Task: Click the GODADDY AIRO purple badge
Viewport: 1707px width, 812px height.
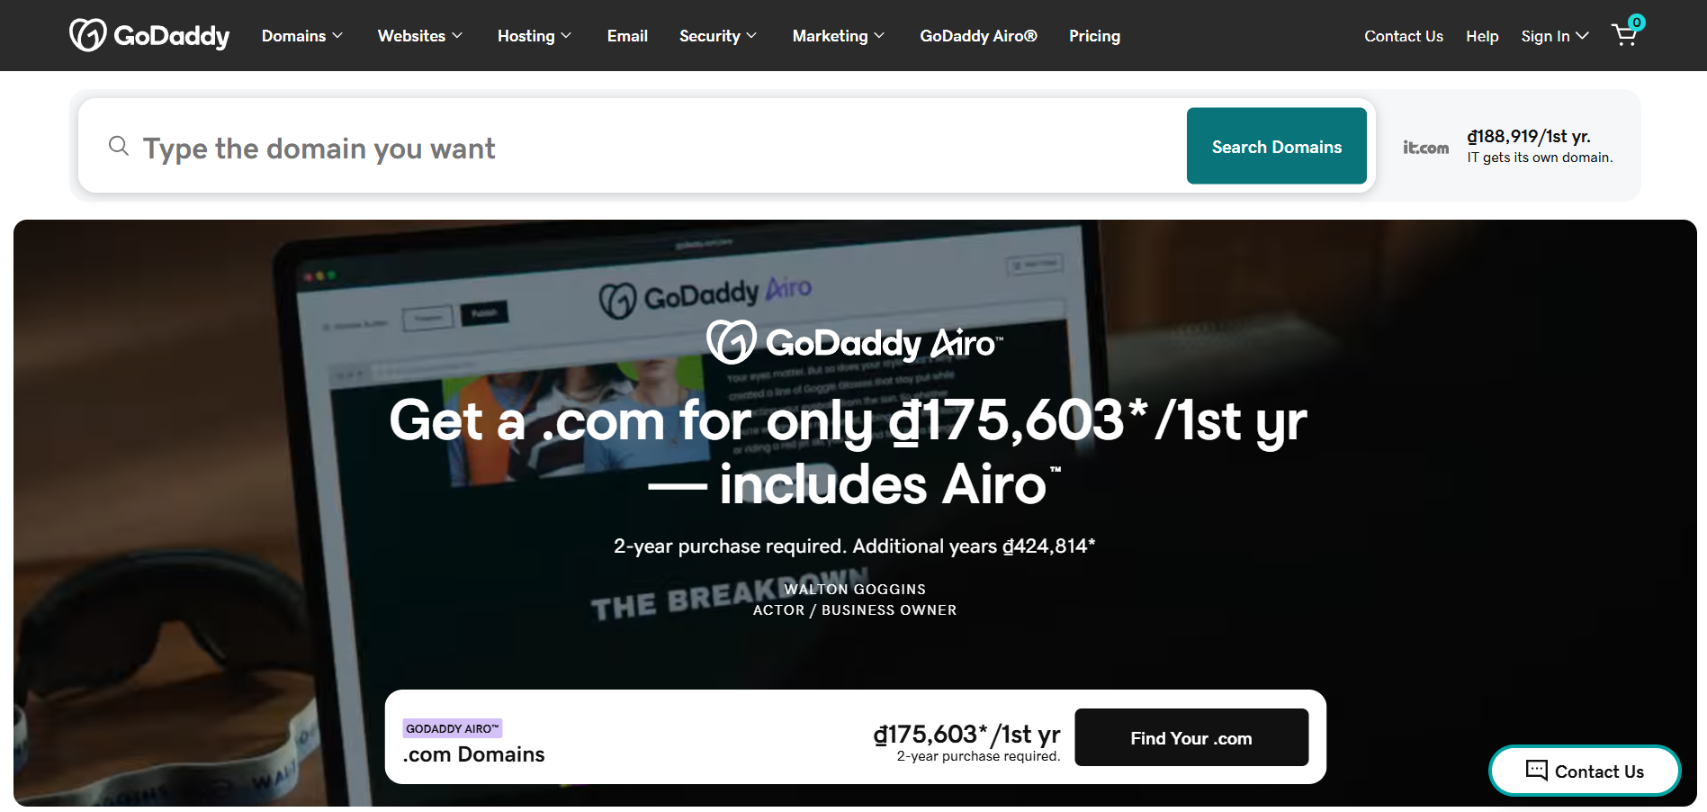Action: [x=452, y=728]
